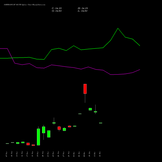Click the red candle above 26 Nov

tap(59, 128)
